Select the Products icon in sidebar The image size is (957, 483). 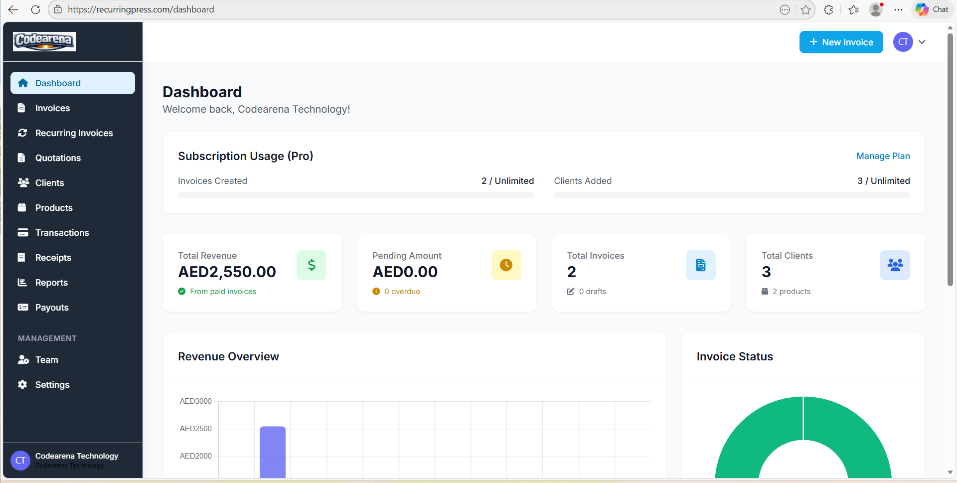(x=22, y=207)
